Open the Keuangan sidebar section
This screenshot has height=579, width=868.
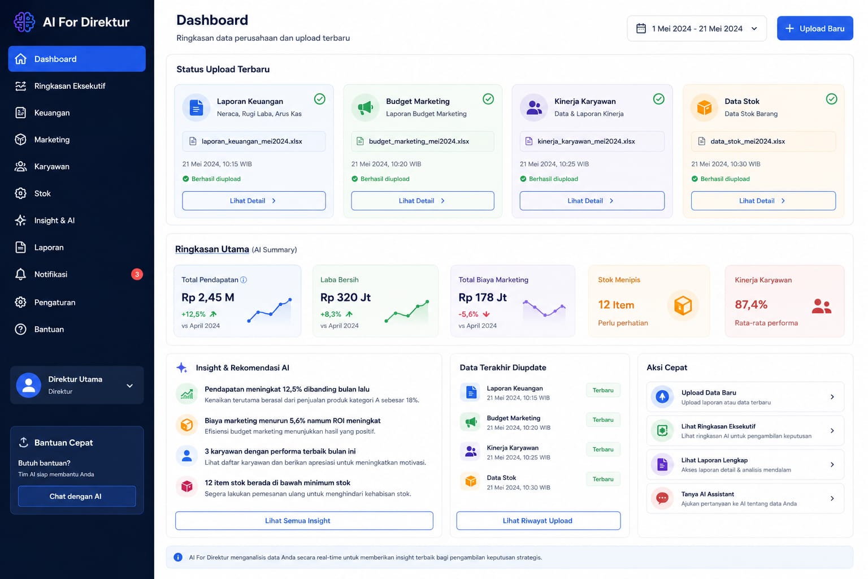[x=77, y=113]
